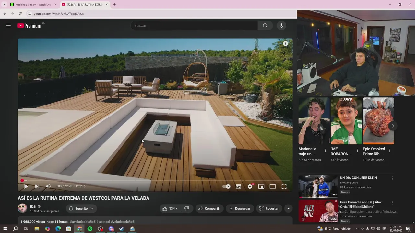Click the Compartir share button
415x233 pixels.
point(209,209)
